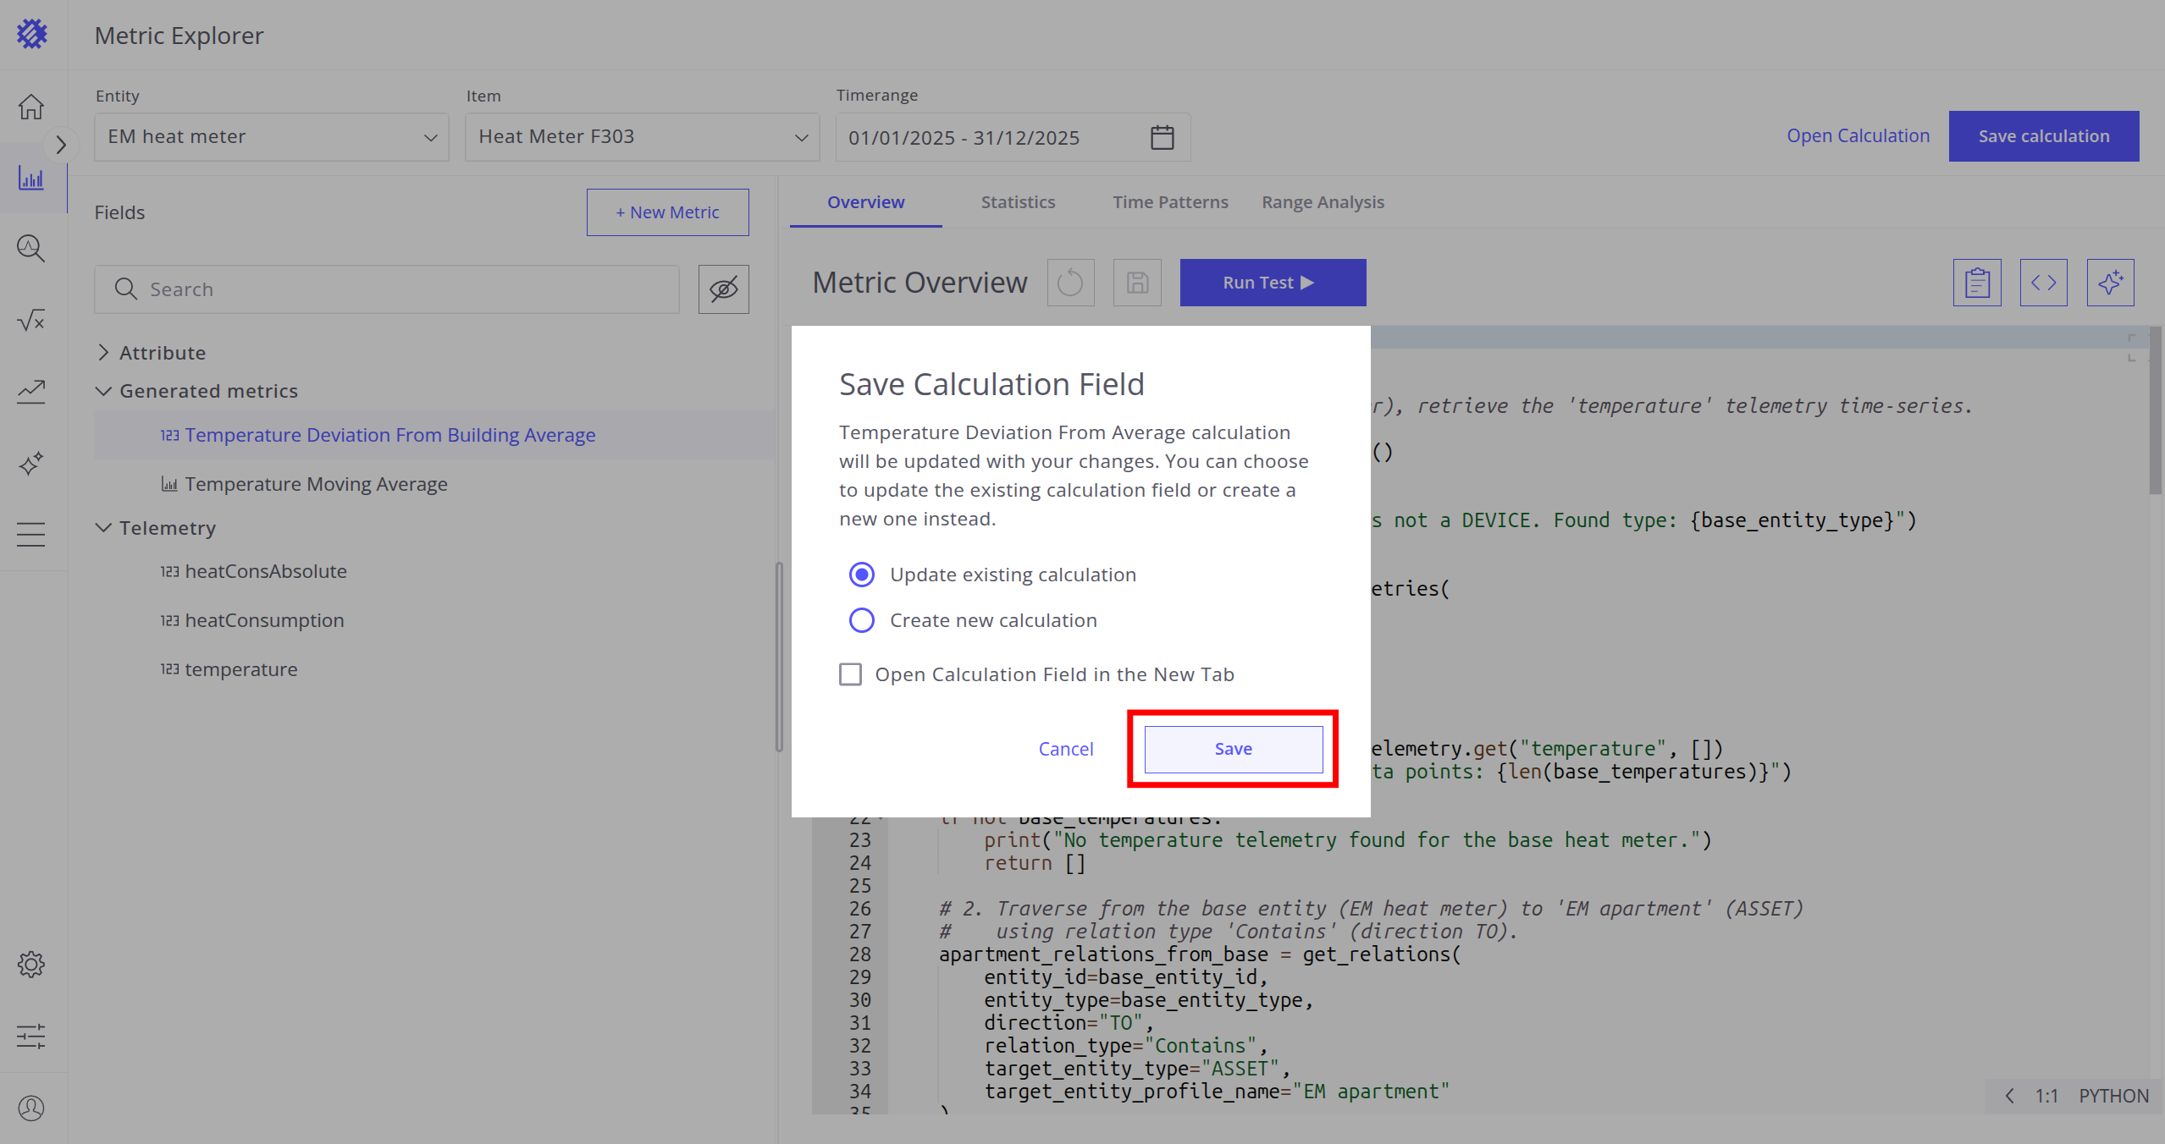Viewport: 2165px width, 1144px height.
Task: Toggle code view with the angle brackets icon
Action: [2043, 283]
